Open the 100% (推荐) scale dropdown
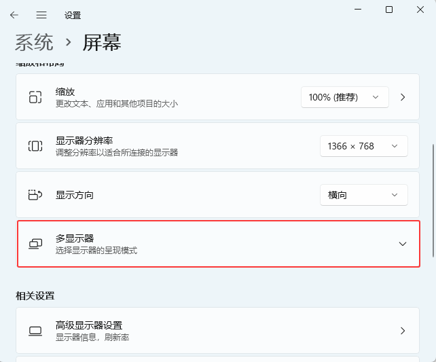This screenshot has height=362, width=436. click(344, 97)
